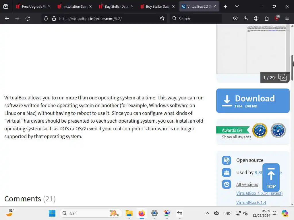Open VirtualBox 7.0.14 (latest) link
Viewport: 294px width, 220px height.
tap(259, 193)
